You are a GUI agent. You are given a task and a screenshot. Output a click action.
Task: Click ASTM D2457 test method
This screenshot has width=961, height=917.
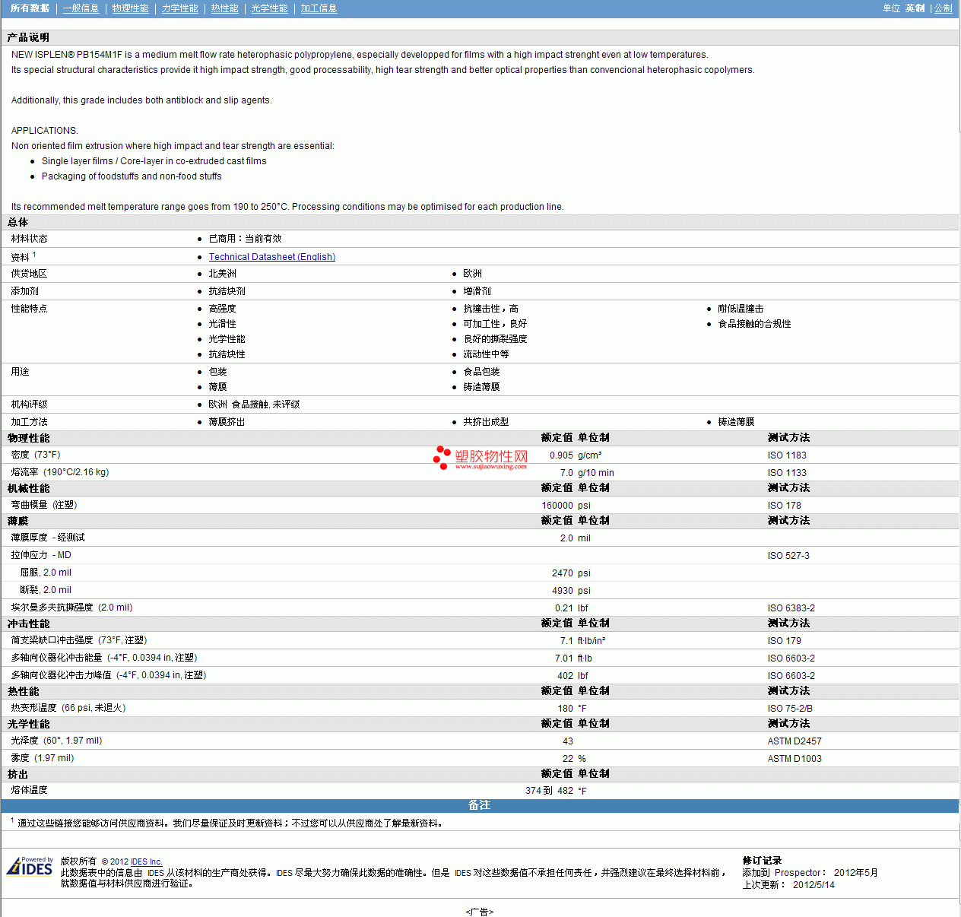pyautogui.click(x=794, y=741)
